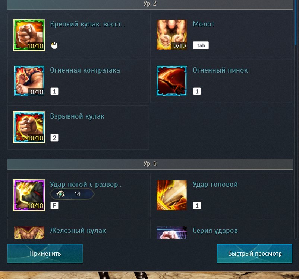Screen dimensions: 299x279
Task: Click the skill list vertical scrollbar
Action: [296, 119]
